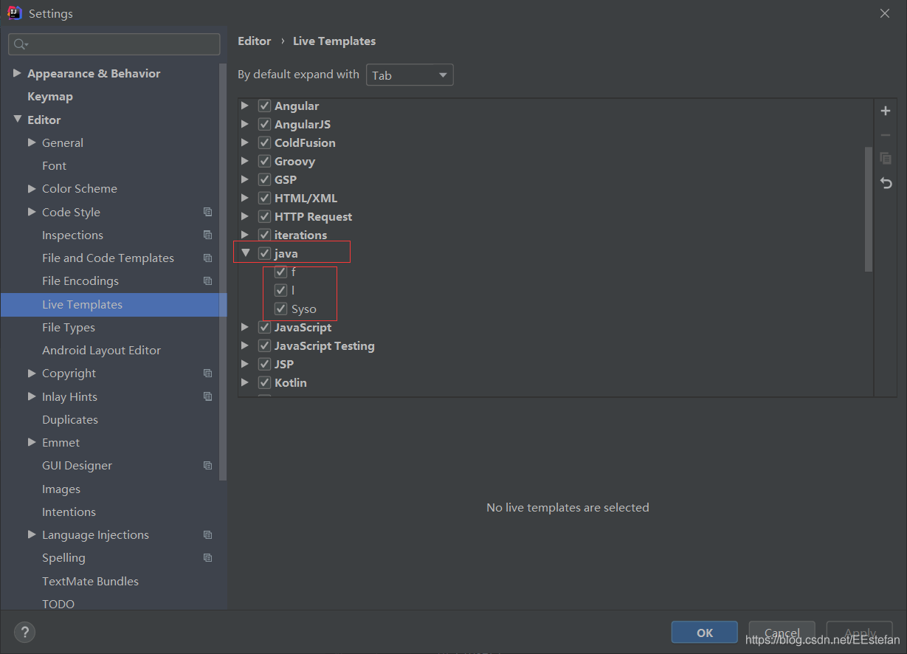Viewport: 907px width, 654px height.
Task: Open the Font settings page
Action: click(x=54, y=165)
